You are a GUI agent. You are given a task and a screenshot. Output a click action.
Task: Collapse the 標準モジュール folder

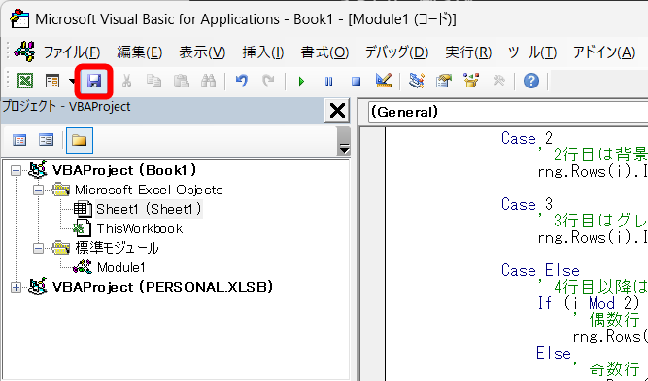[38, 249]
